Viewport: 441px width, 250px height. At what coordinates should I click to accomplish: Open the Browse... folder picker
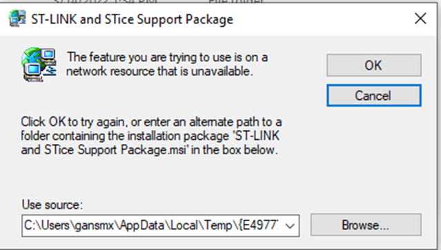pyautogui.click(x=366, y=225)
